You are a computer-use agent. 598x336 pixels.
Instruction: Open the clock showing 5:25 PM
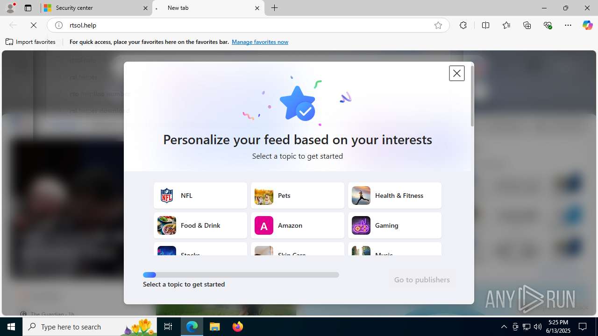click(558, 327)
